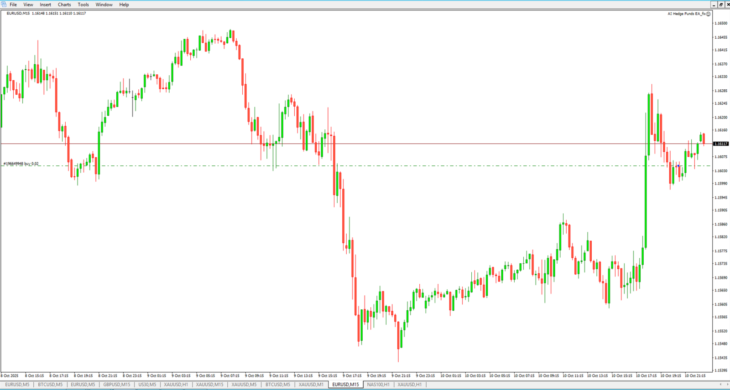Switch to the GBPUSD,M15 chart tab
Viewport: 730px width, 390px height.
[116, 385]
